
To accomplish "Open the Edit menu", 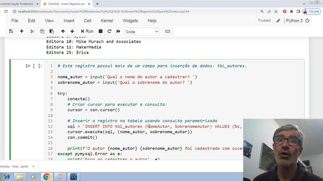I will click(x=31, y=21).
